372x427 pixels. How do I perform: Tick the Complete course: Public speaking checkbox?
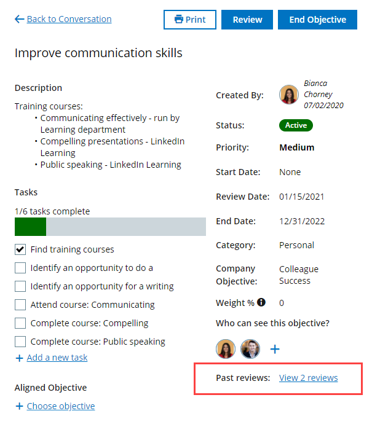click(20, 342)
